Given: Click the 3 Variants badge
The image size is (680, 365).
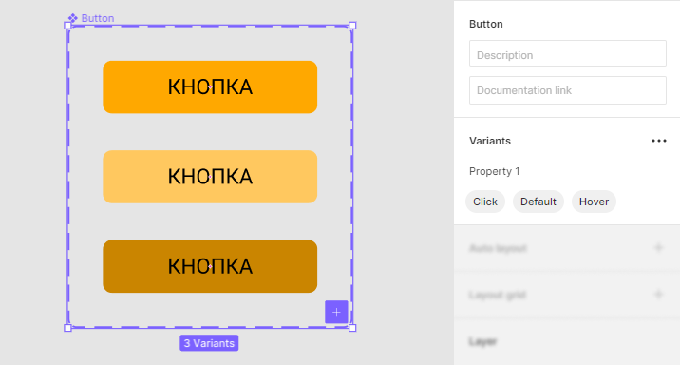Looking at the screenshot, I should point(209,343).
